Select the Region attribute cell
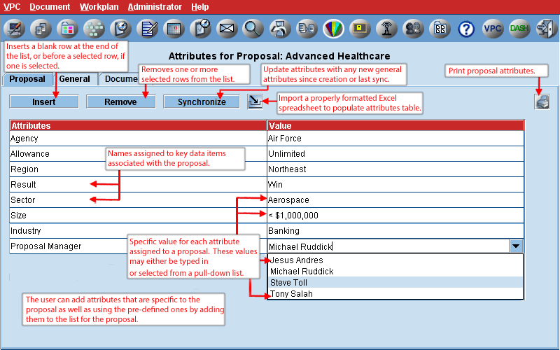The image size is (560, 350). click(x=138, y=169)
